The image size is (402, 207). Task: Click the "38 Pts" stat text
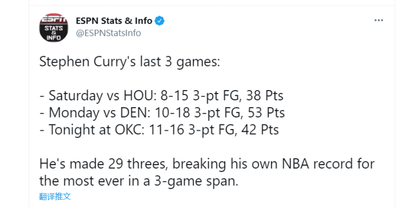(x=265, y=96)
